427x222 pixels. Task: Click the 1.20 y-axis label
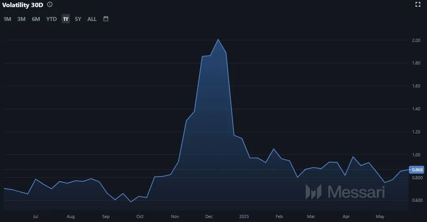tap(416, 132)
